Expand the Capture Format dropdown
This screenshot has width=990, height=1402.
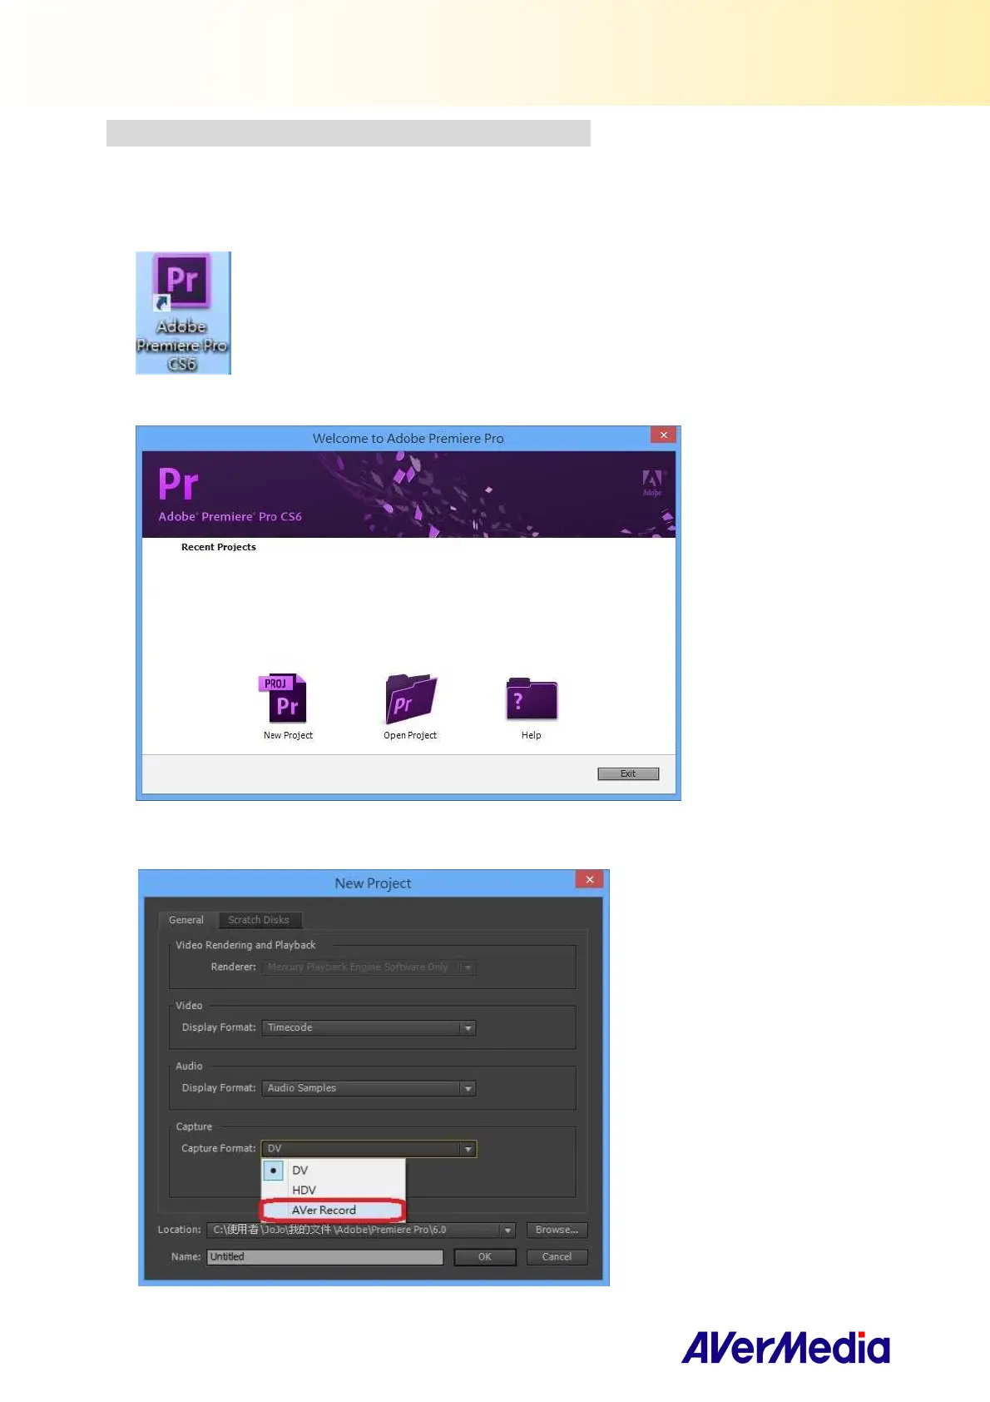[x=468, y=1149]
